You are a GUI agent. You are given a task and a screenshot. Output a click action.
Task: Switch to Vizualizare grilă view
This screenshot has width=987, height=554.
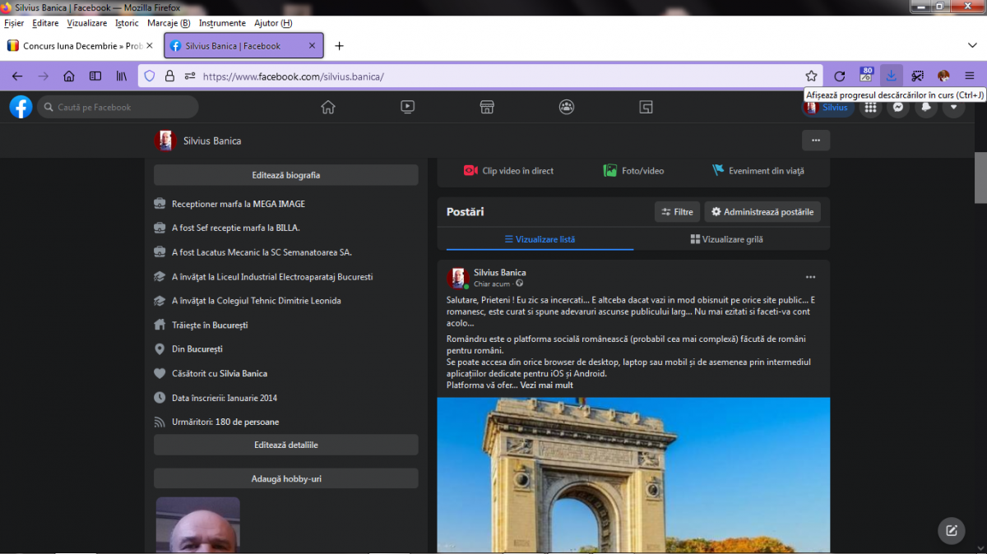tap(727, 239)
